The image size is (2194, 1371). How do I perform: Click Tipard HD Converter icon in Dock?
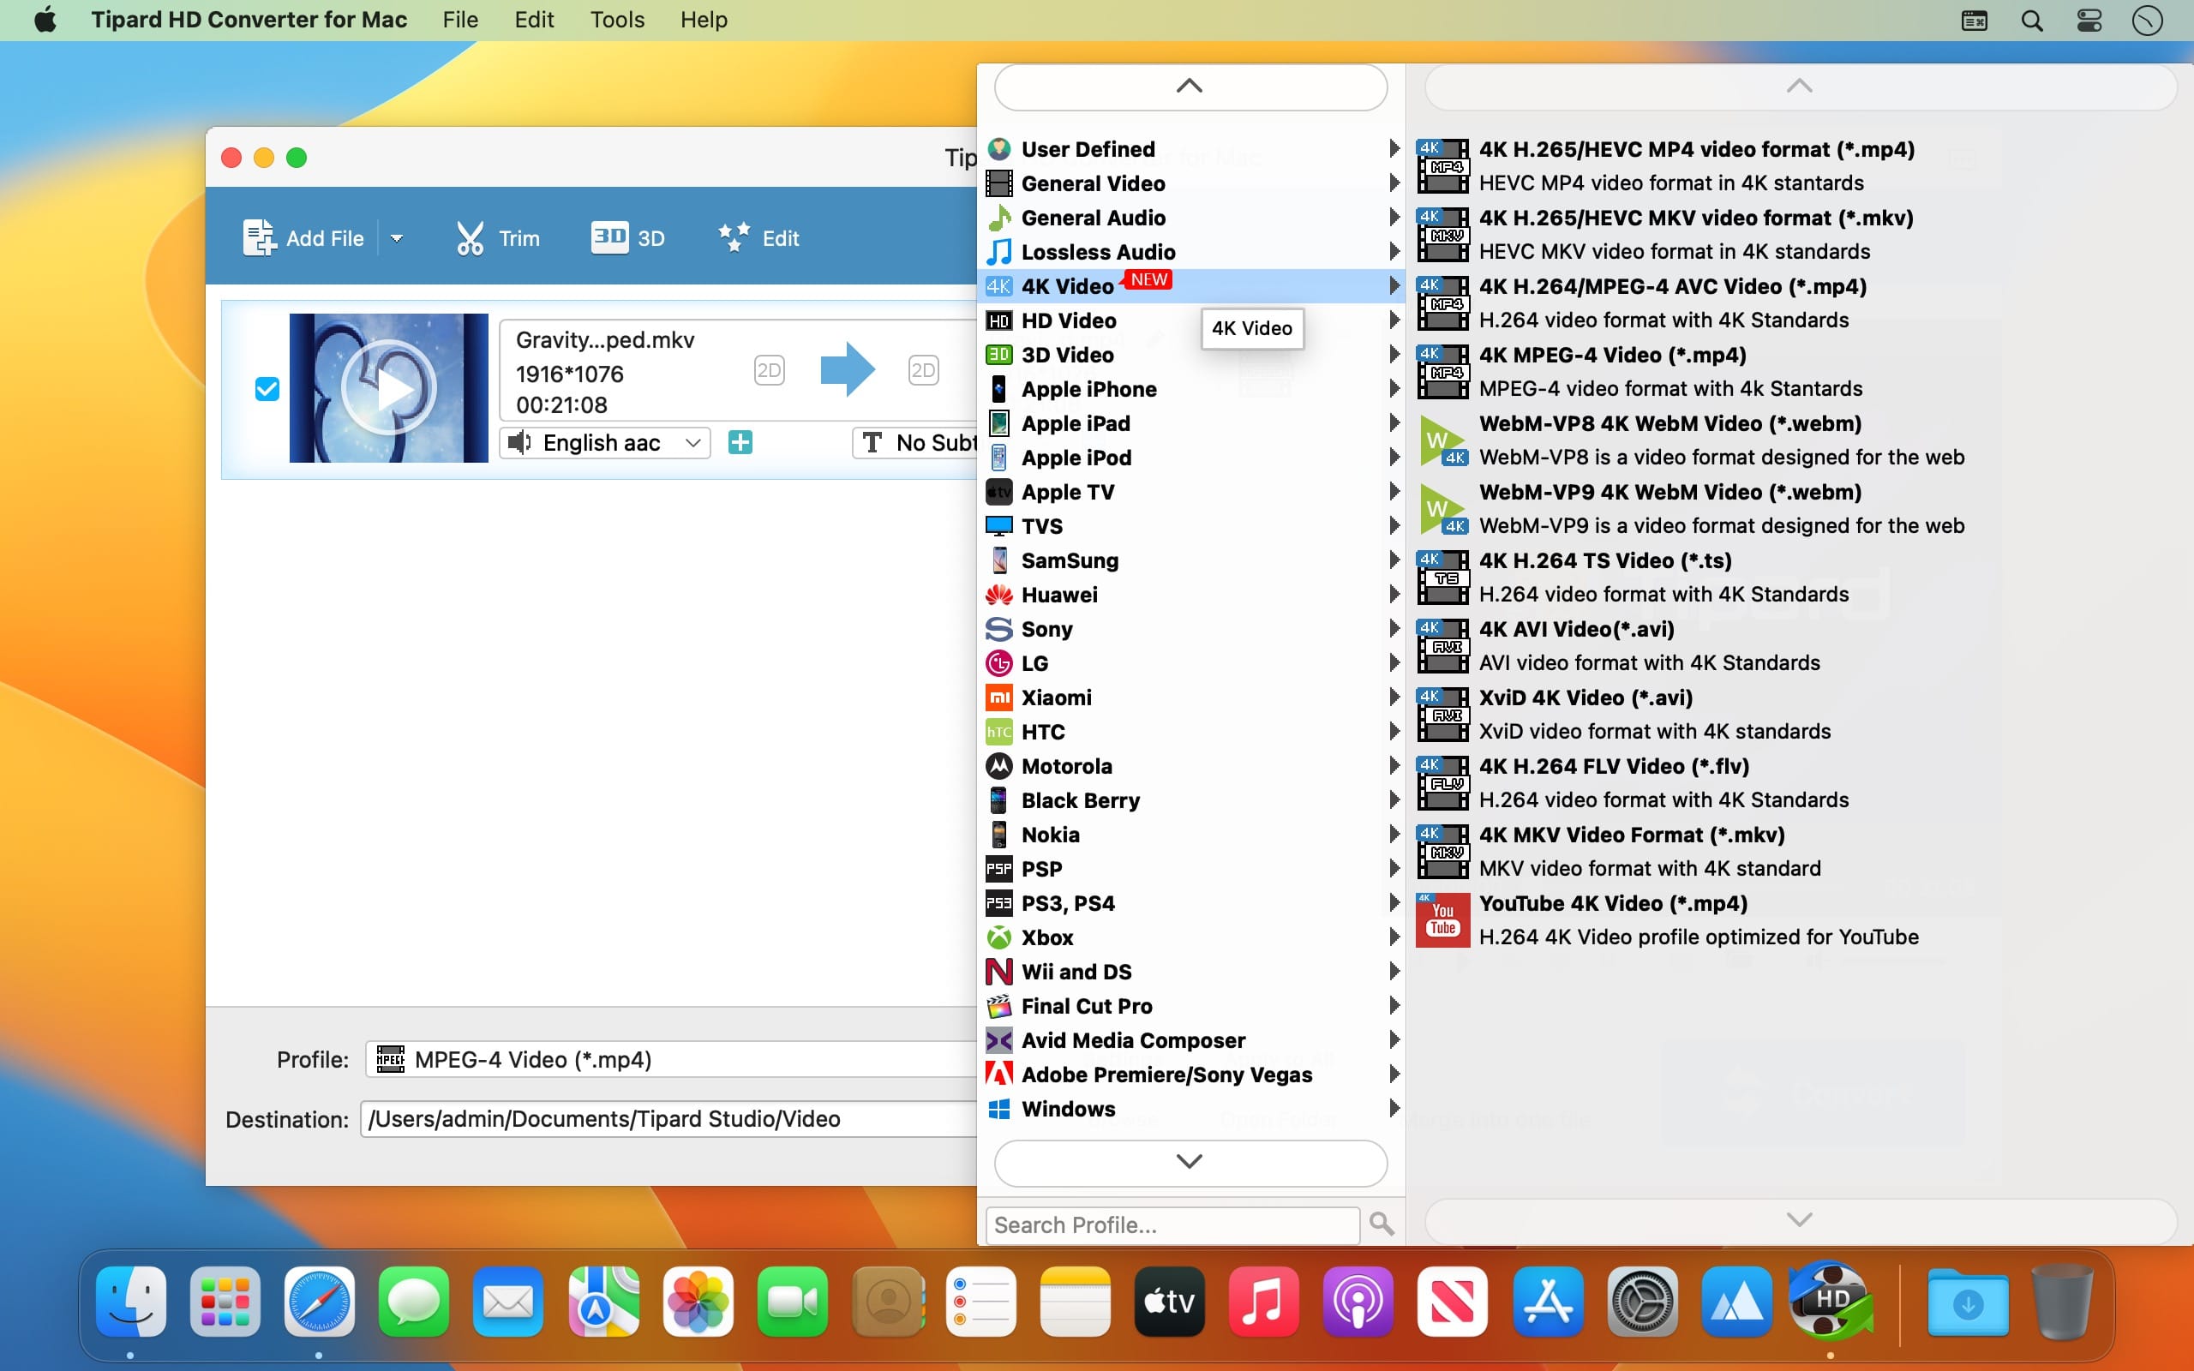pos(1831,1302)
